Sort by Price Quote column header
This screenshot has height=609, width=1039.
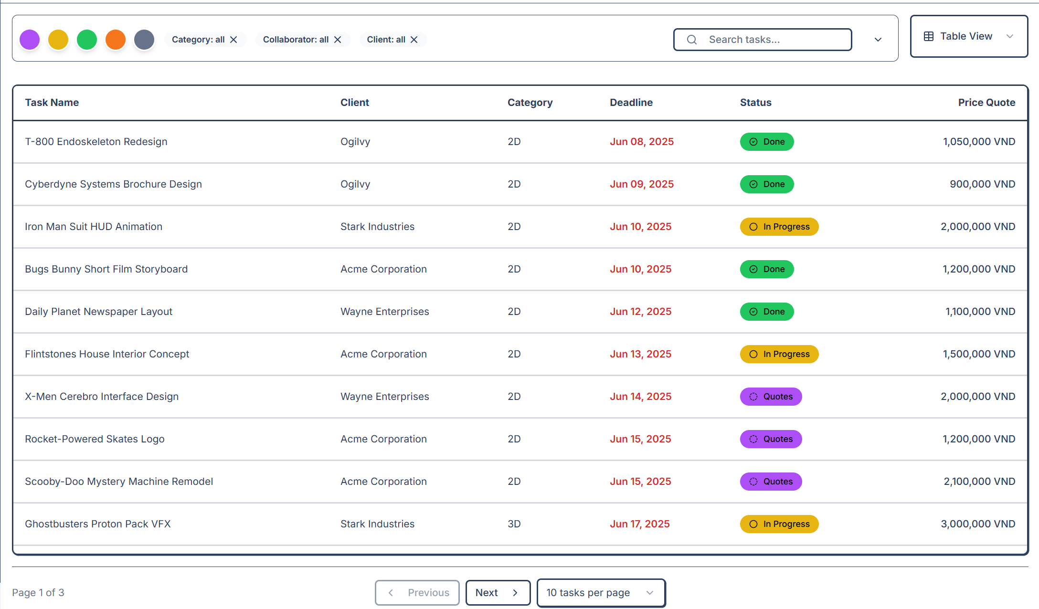pyautogui.click(x=986, y=103)
